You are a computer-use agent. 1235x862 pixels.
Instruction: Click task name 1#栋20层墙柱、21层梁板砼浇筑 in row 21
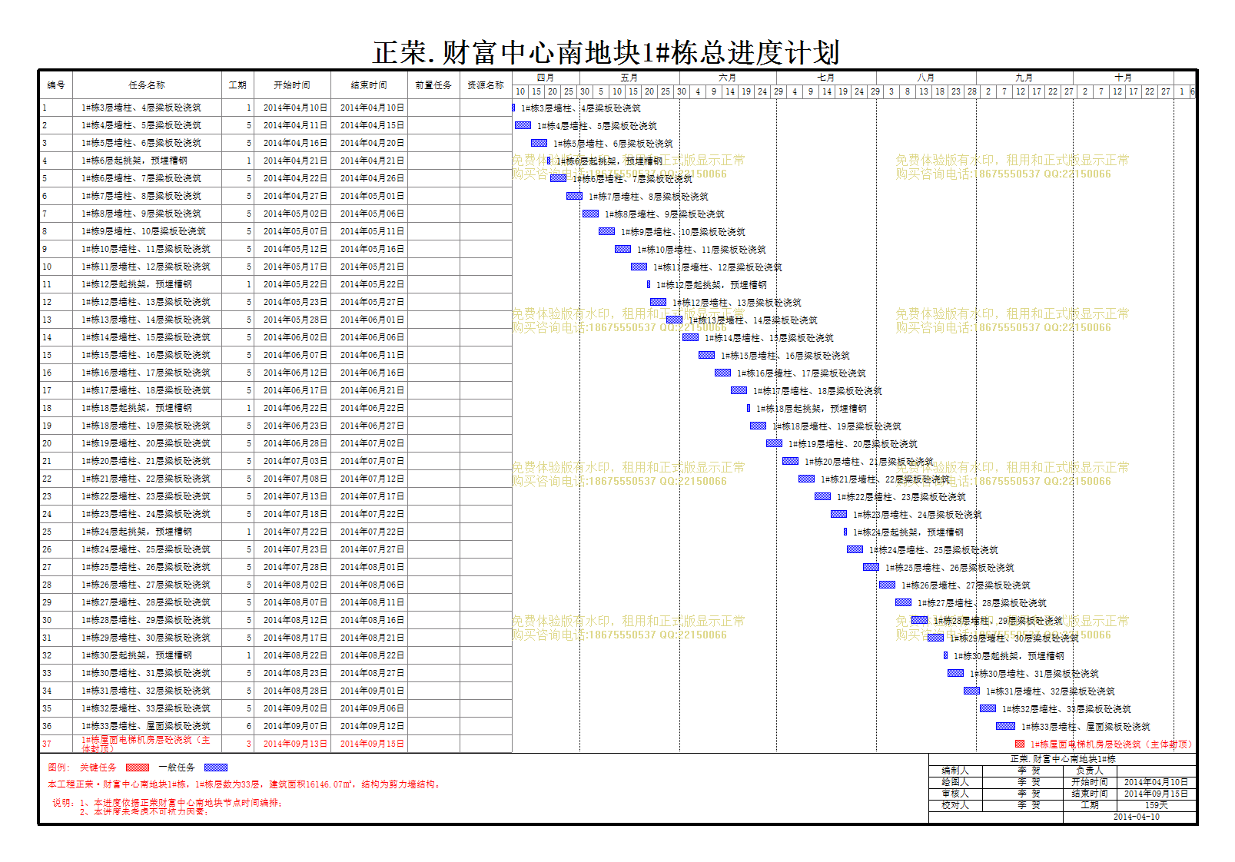coord(146,461)
